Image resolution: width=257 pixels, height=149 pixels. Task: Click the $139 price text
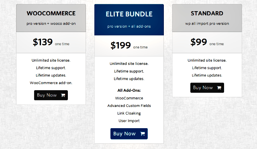click(x=43, y=42)
